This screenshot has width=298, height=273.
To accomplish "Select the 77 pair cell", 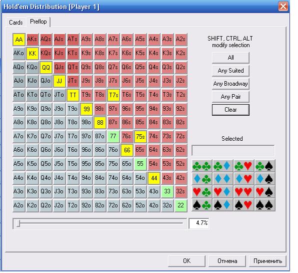I will coord(113,136).
